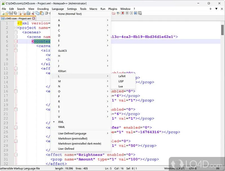Open the Plugins menu
The height and width of the screenshot is (171, 225).
click(x=113, y=9)
